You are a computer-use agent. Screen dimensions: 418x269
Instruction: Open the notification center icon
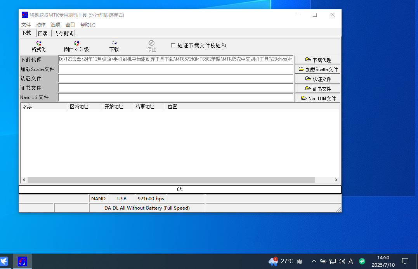(x=405, y=261)
